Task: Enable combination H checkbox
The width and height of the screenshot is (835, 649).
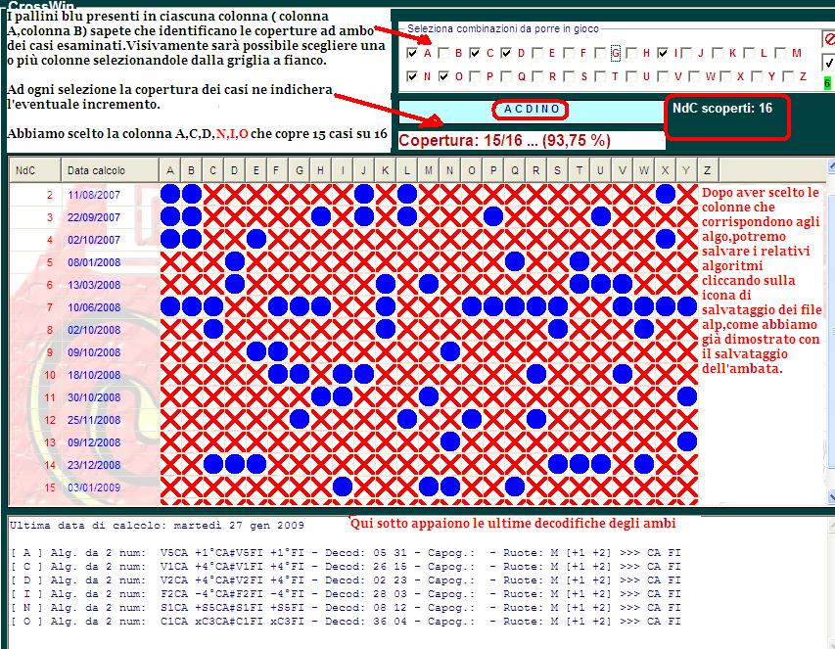Action: point(631,53)
